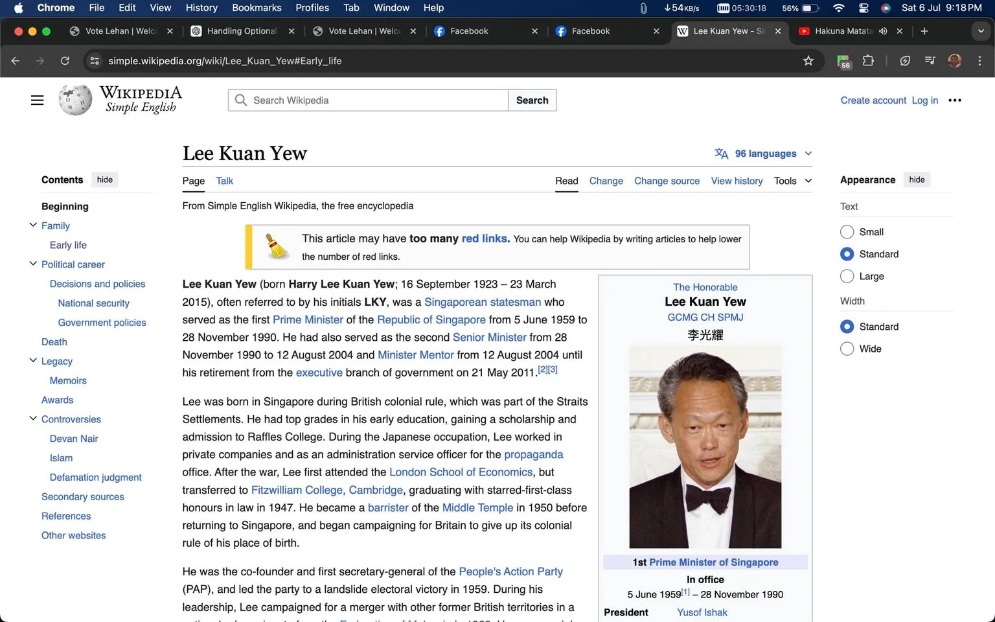The height and width of the screenshot is (622, 995).
Task: Reload the page with refresh icon
Action: [x=65, y=61]
